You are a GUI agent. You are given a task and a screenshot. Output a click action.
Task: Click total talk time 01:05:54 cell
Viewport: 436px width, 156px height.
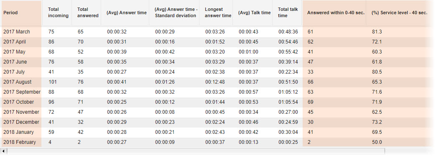point(288,102)
